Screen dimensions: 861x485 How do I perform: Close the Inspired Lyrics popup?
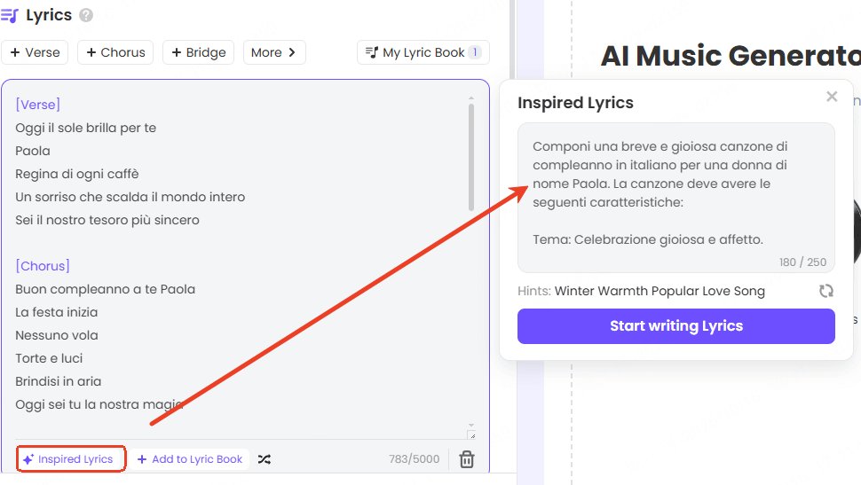pos(832,97)
